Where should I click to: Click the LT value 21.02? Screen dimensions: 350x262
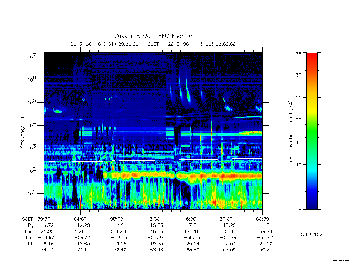click(266, 244)
